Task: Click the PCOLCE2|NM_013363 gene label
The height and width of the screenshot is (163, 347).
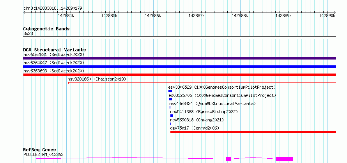Action: [43, 154]
